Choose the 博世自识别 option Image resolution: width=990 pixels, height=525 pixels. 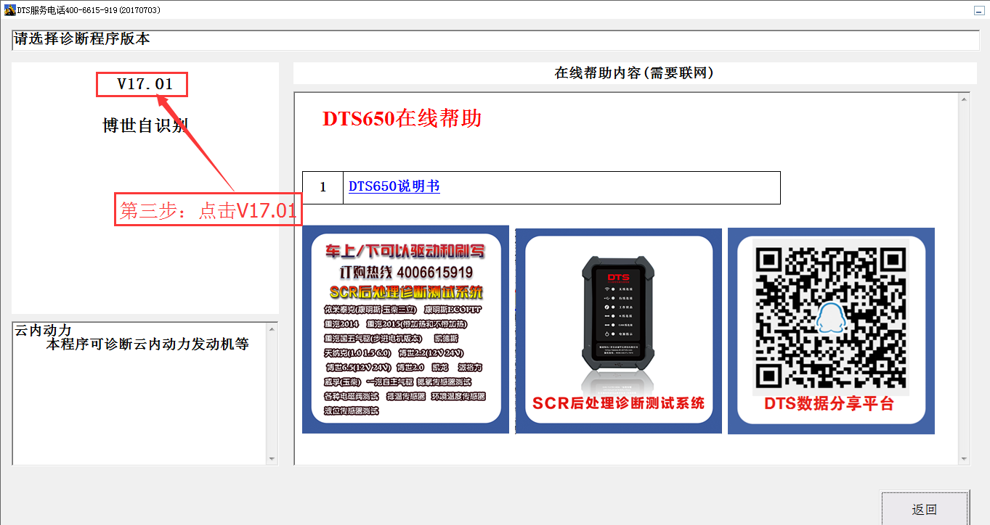(x=145, y=125)
